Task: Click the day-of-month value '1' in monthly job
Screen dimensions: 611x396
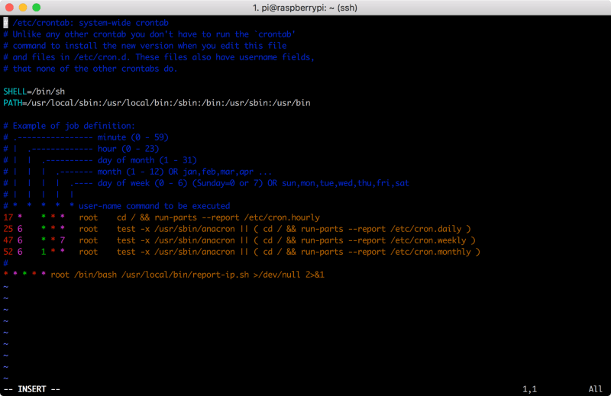Action: [44, 252]
